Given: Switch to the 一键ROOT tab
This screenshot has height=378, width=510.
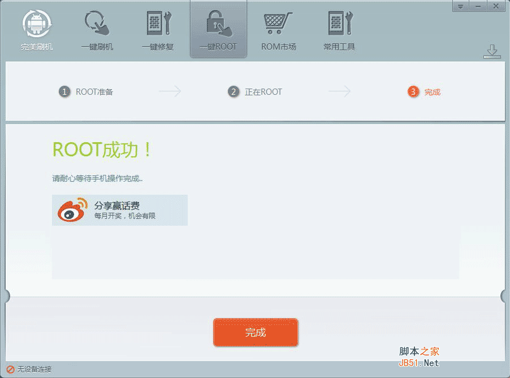Looking at the screenshot, I should 218,28.
